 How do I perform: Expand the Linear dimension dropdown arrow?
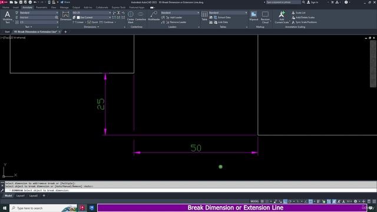(85, 22)
